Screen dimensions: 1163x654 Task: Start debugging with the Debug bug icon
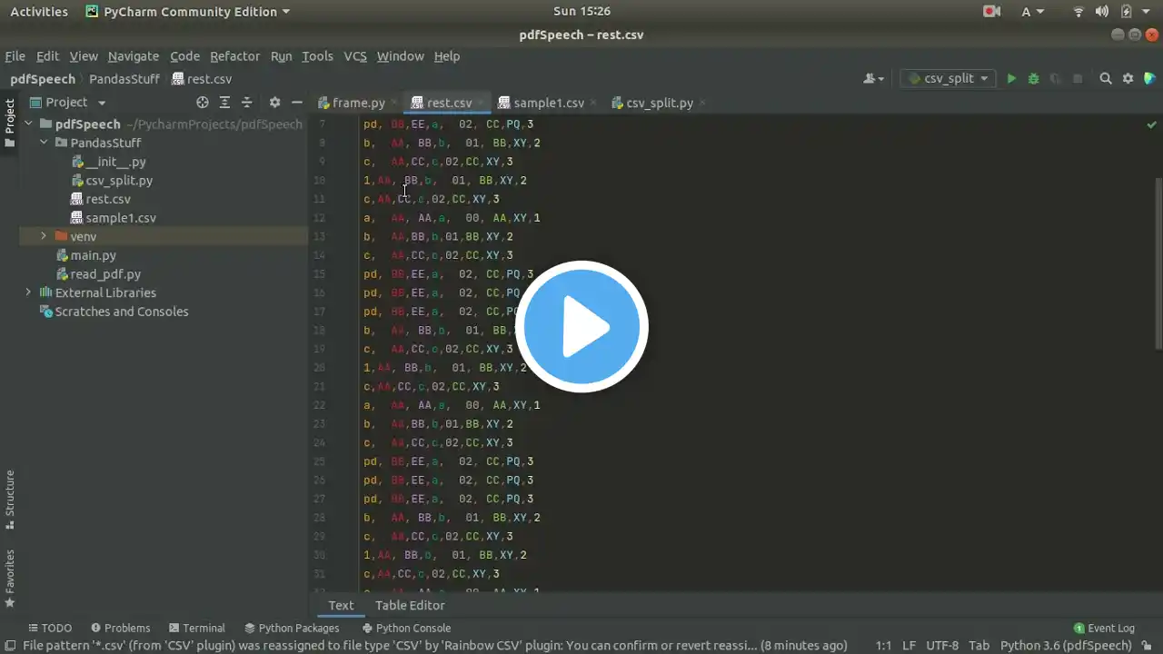tap(1033, 79)
